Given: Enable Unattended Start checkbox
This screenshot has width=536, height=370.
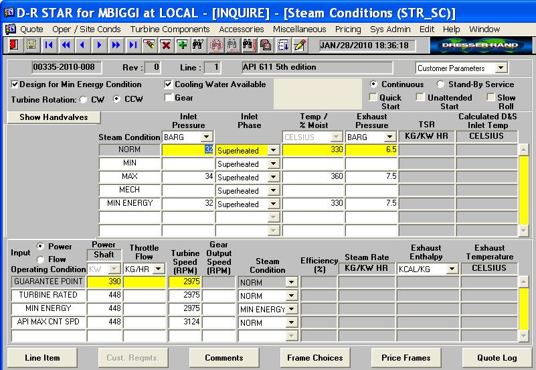Looking at the screenshot, I should (x=420, y=97).
